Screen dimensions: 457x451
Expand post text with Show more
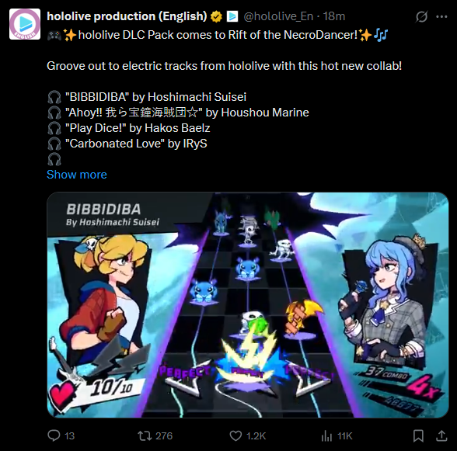click(77, 175)
